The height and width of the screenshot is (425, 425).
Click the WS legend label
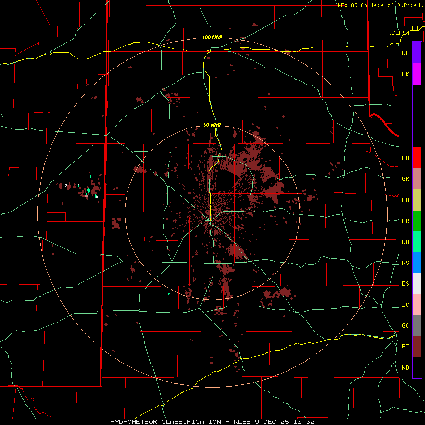pyautogui.click(x=405, y=263)
